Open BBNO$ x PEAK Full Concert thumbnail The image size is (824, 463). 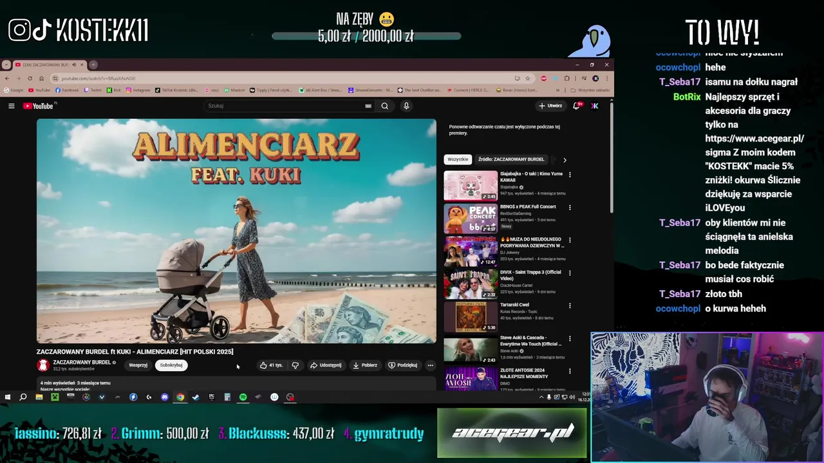pos(471,219)
